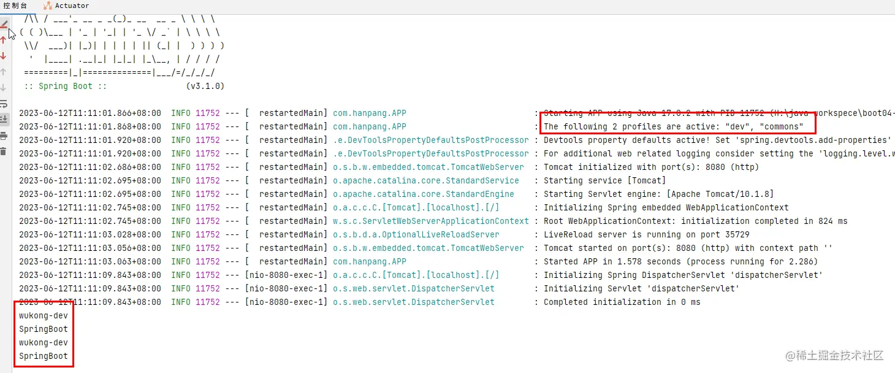The height and width of the screenshot is (373, 895).
Task: Click the last 'SpringBoot' output line
Action: (x=44, y=356)
